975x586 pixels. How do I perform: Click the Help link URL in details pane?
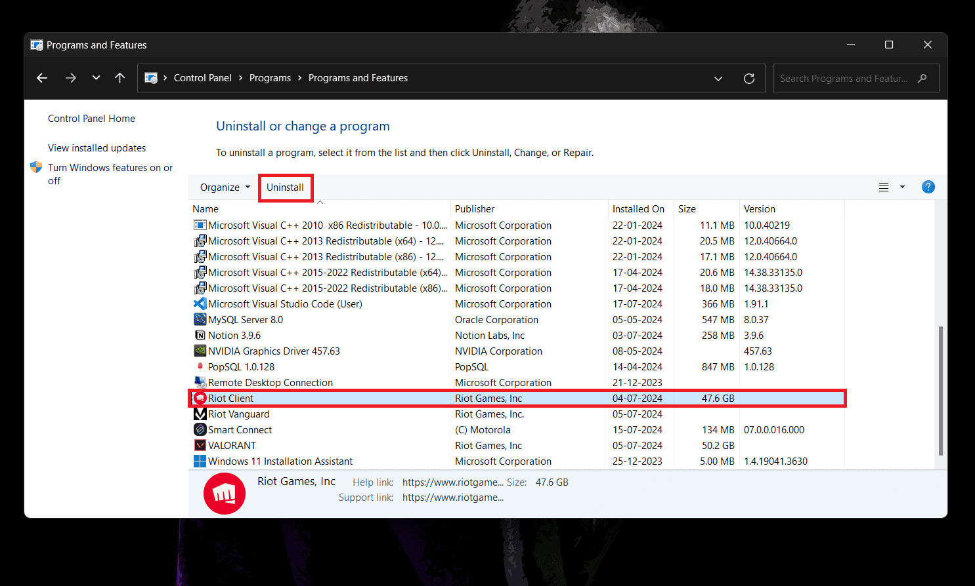click(453, 482)
